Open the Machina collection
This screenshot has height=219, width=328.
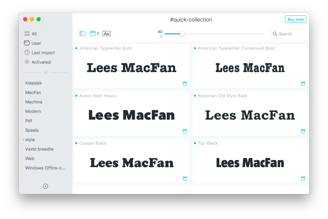pyautogui.click(x=34, y=102)
